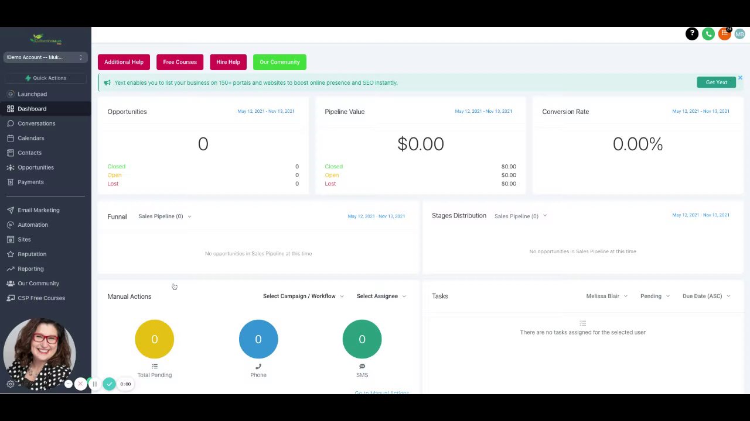Image resolution: width=750 pixels, height=421 pixels.
Task: Open the Funnel Sales Pipeline dropdown
Action: tap(165, 216)
